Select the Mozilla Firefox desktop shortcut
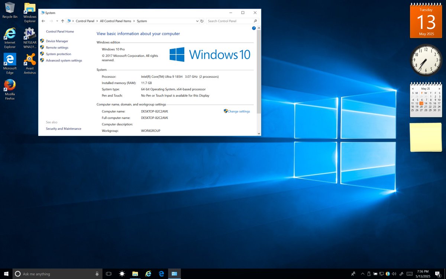The height and width of the screenshot is (279, 446). pyautogui.click(x=10, y=89)
